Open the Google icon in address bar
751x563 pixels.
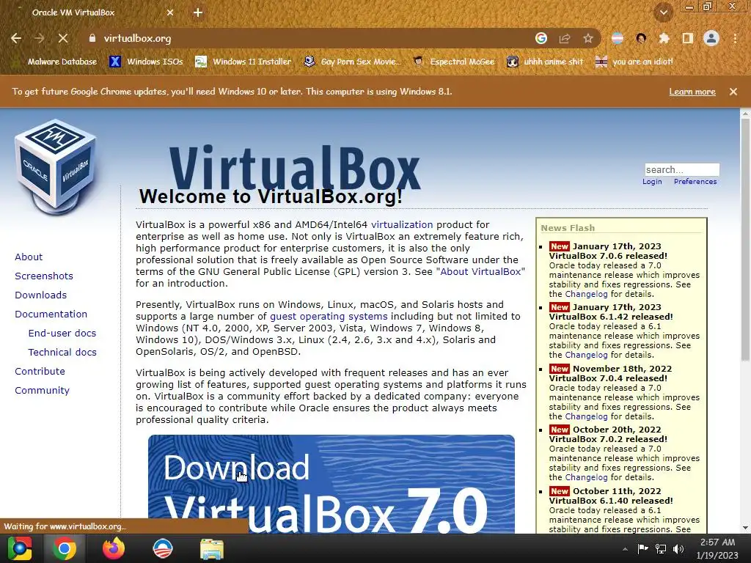click(541, 38)
